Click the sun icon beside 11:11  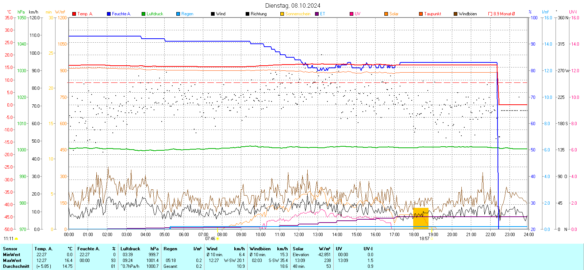pyautogui.click(x=16, y=239)
